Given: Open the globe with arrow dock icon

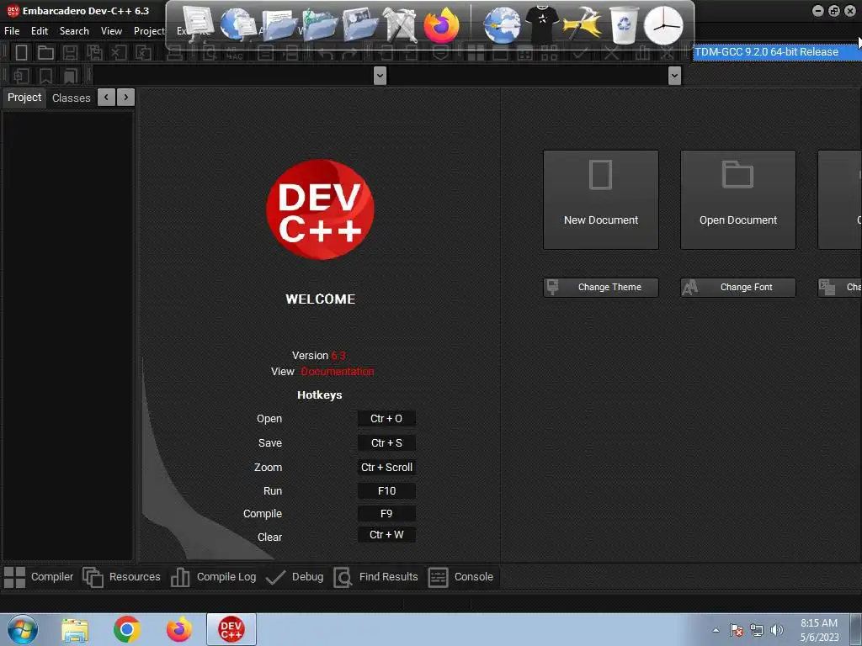Looking at the screenshot, I should click(502, 25).
